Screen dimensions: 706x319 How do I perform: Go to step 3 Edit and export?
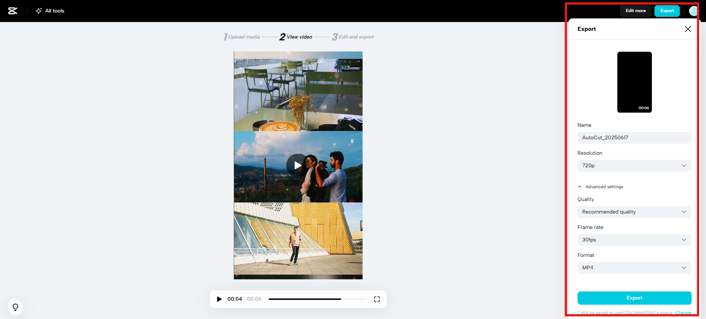[353, 37]
